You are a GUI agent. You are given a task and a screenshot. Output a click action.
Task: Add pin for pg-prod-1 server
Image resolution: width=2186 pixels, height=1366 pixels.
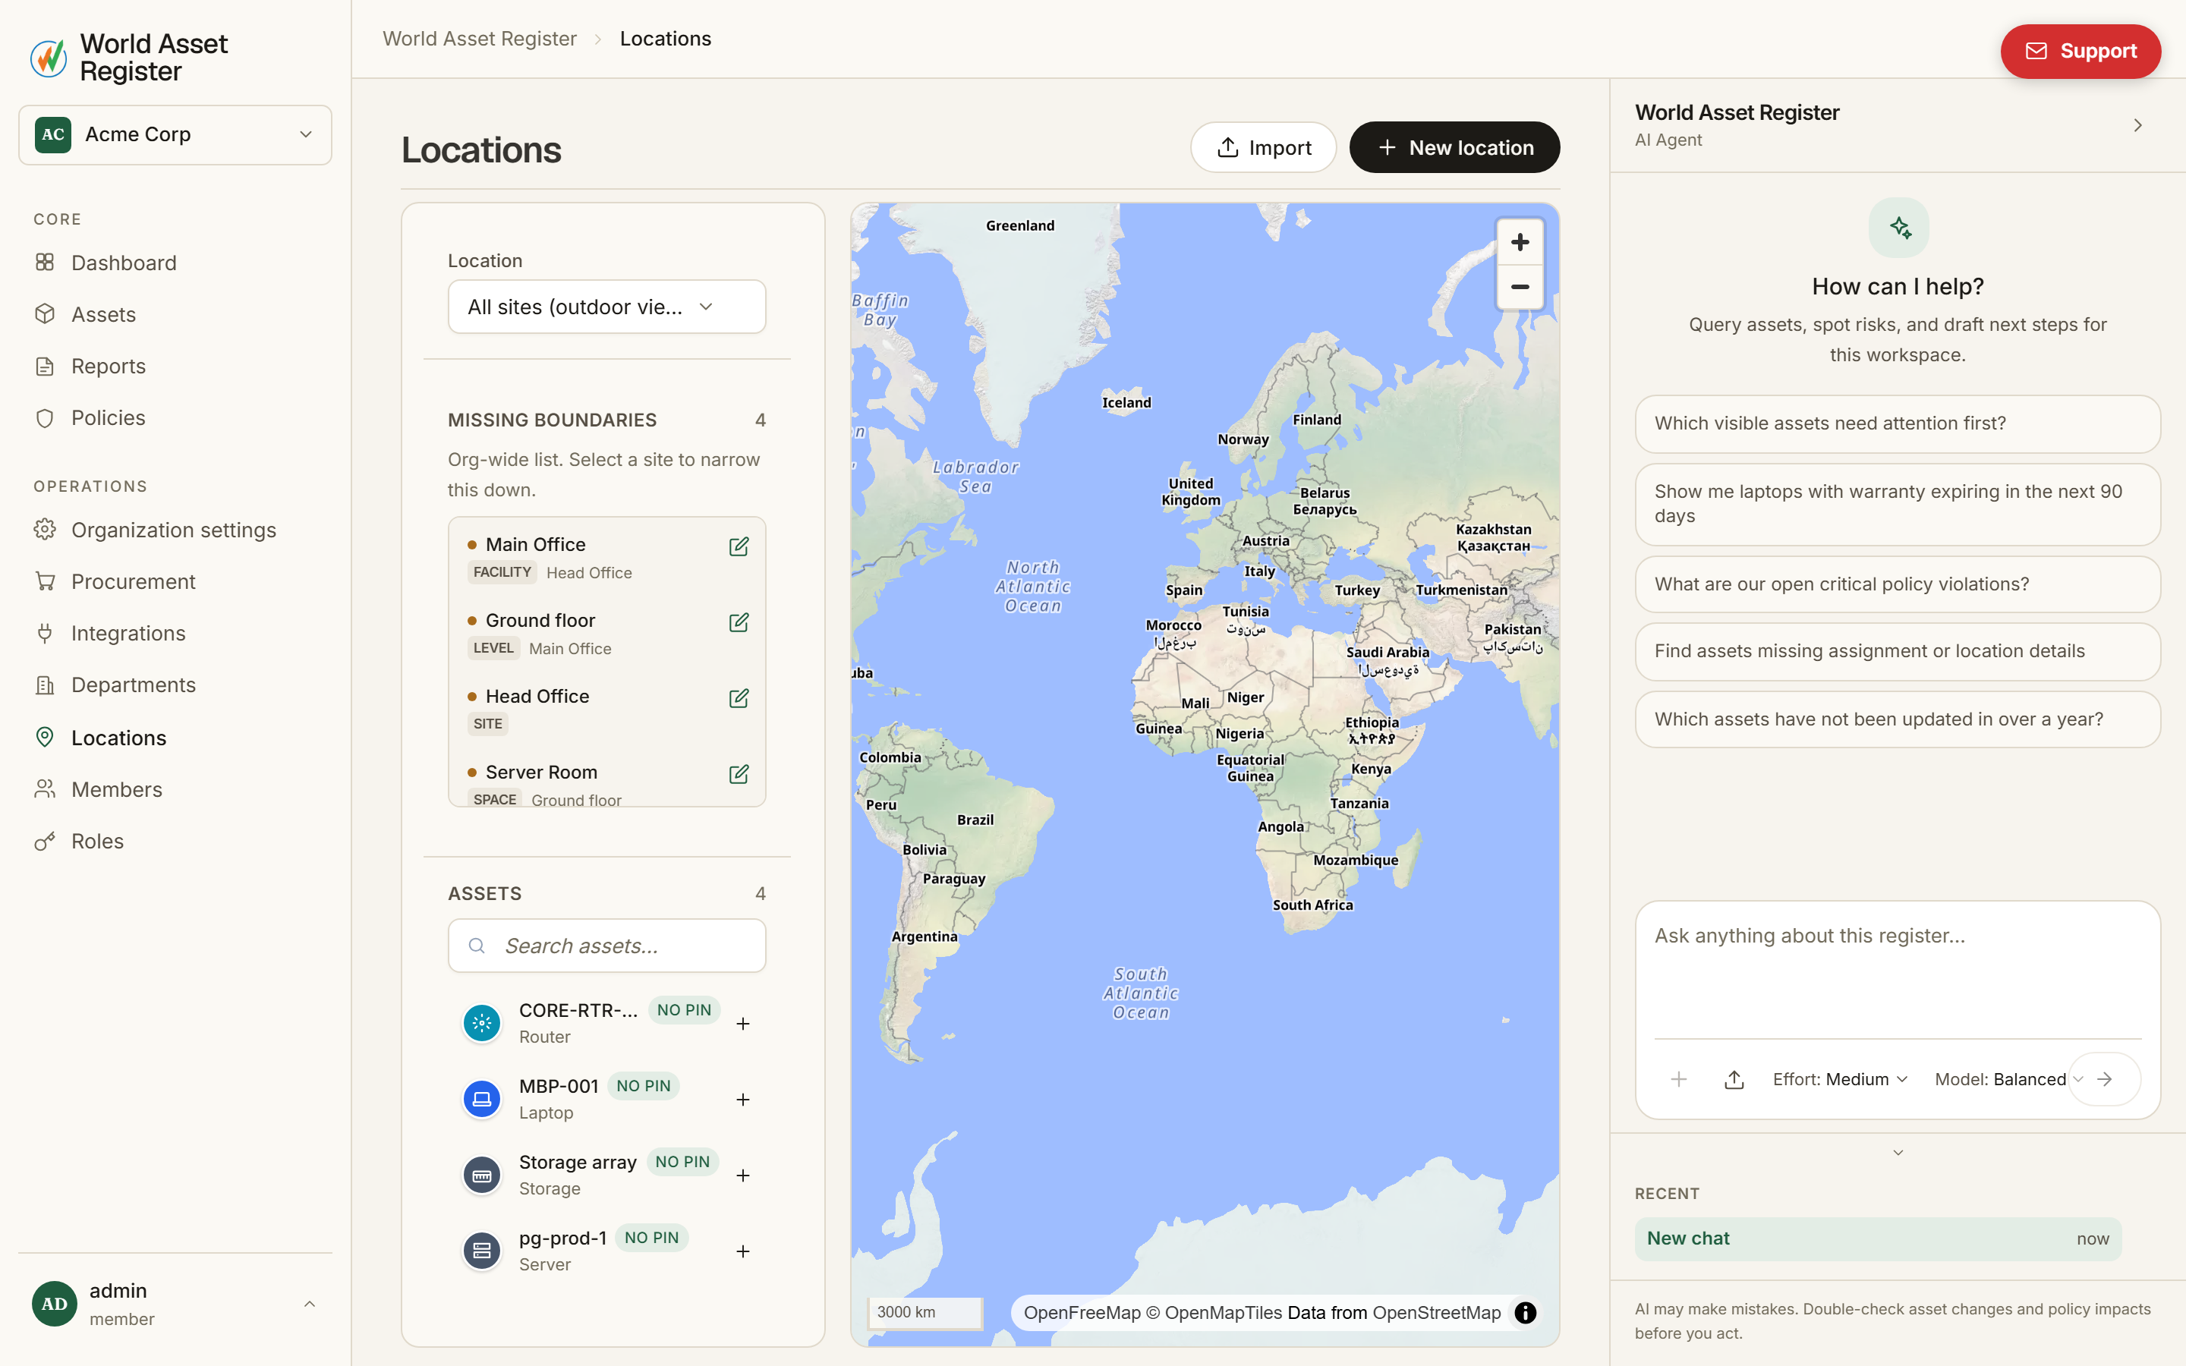tap(742, 1251)
